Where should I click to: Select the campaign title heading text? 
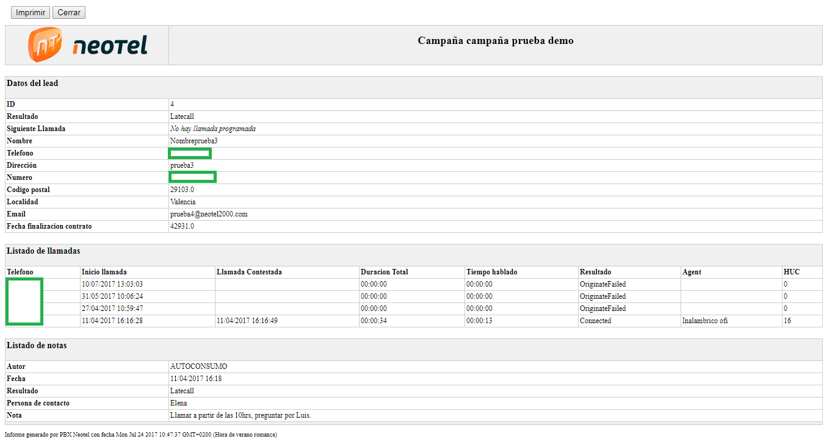click(x=495, y=41)
